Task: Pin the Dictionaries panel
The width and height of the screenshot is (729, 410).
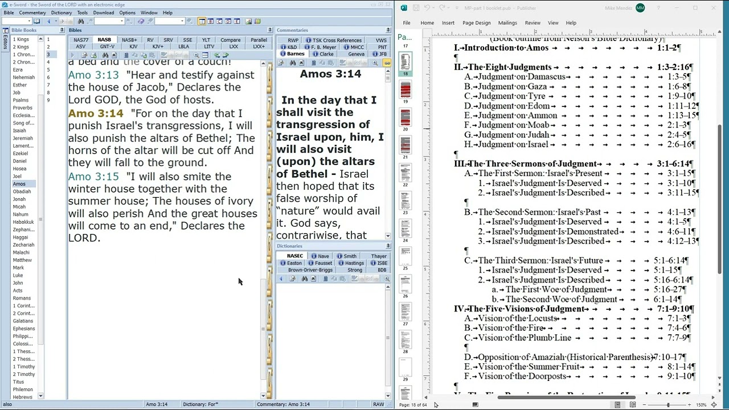Action: 388,246
